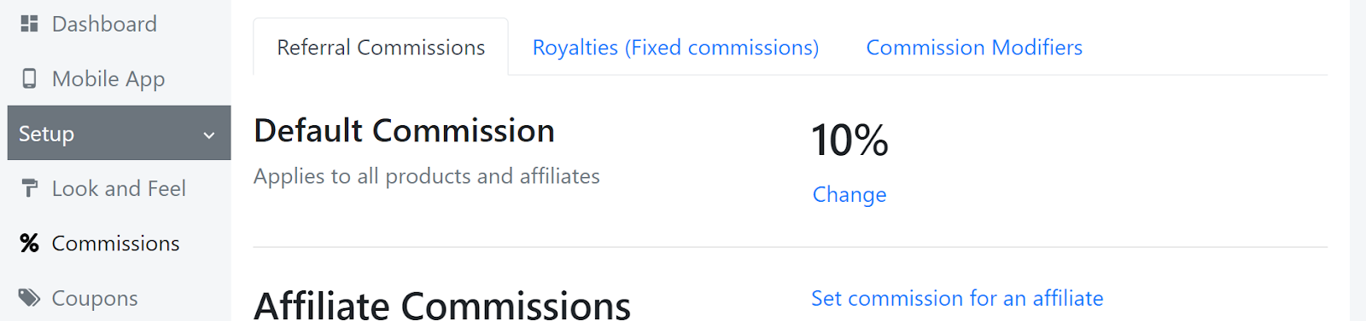Click Change under default commission
The height and width of the screenshot is (321, 1366).
pos(849,194)
